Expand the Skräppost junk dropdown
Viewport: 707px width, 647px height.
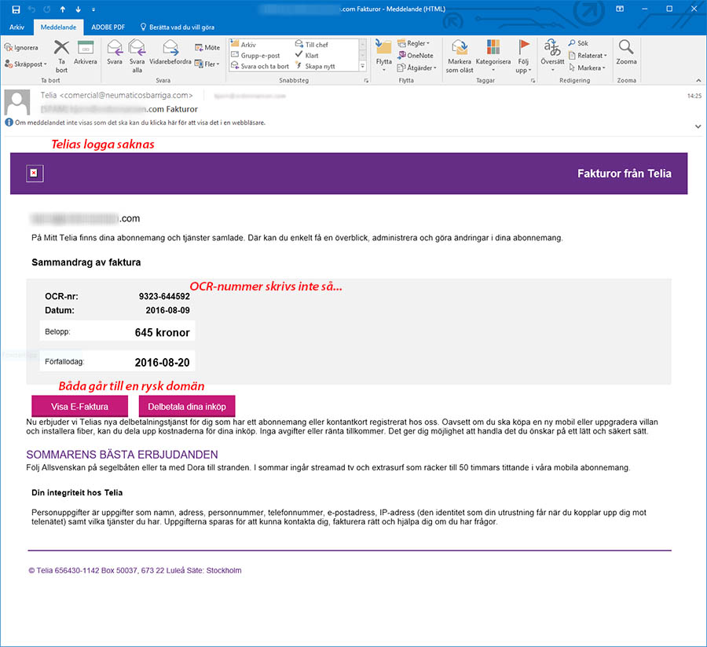tap(26, 64)
